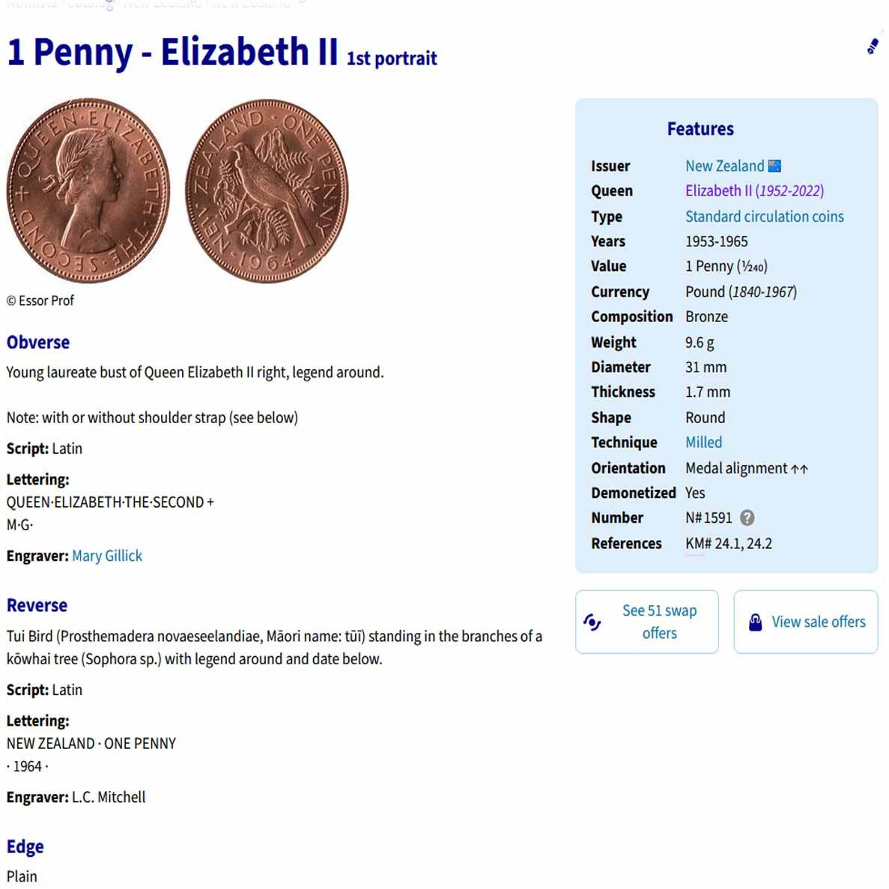Open the reverse Tui bird coin image
The width and height of the screenshot is (889, 889).
point(267,191)
